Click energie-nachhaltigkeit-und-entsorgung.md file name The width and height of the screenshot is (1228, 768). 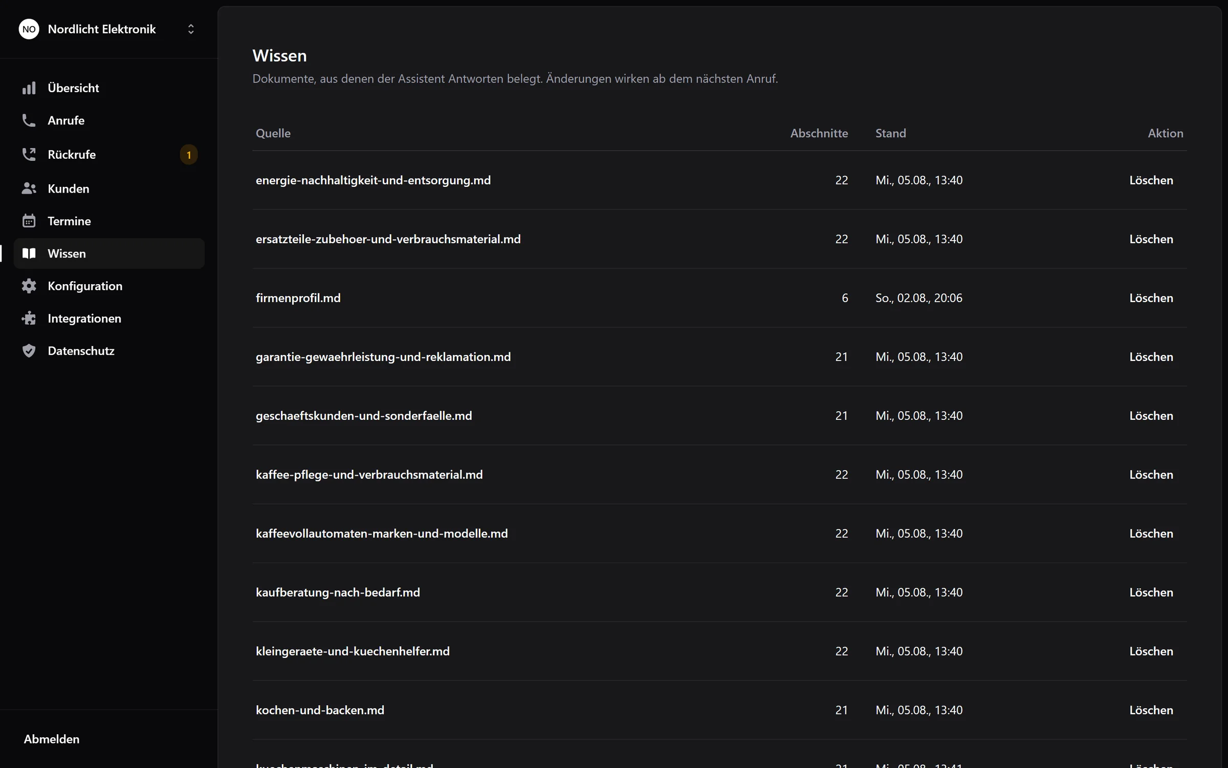tap(373, 180)
